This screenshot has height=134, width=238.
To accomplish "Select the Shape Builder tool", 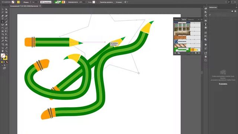I will [x=3, y=35].
